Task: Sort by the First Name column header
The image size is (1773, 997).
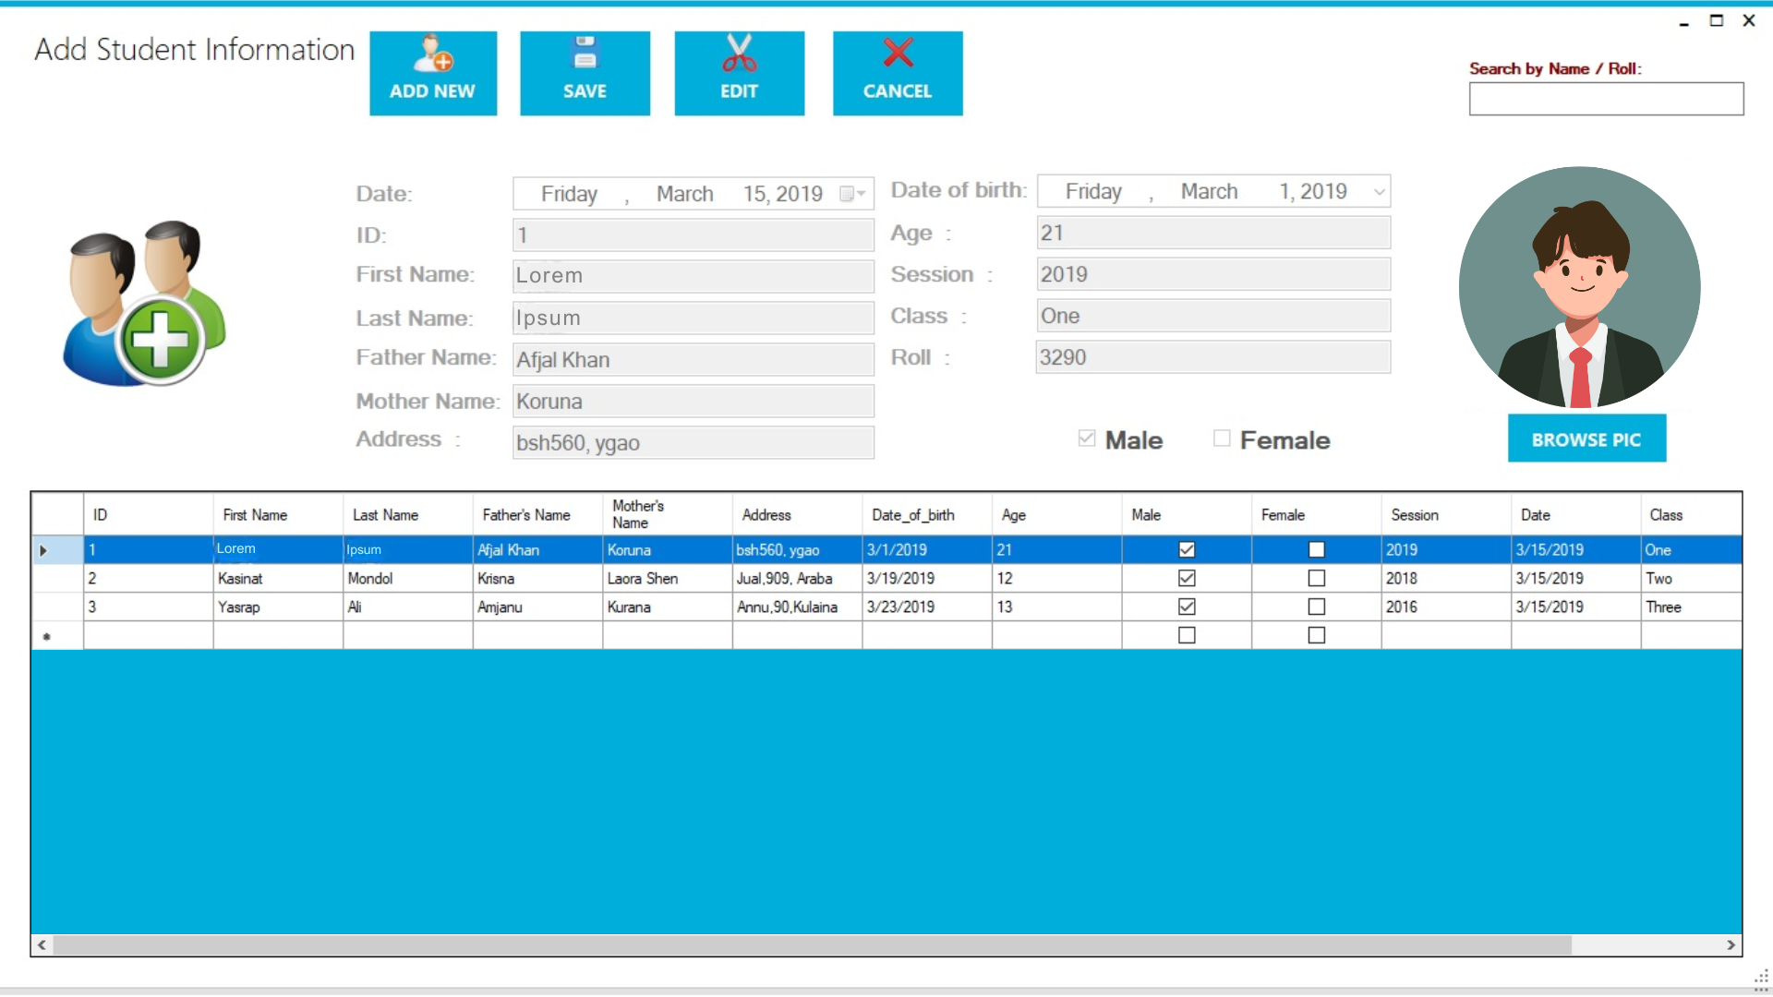Action: tap(255, 515)
